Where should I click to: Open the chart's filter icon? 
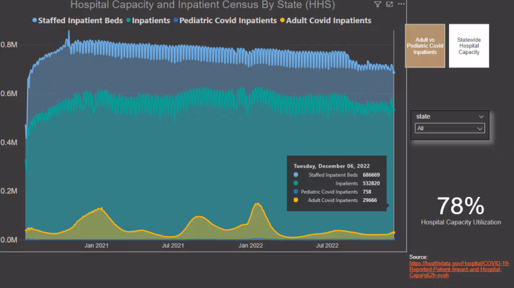[378, 4]
